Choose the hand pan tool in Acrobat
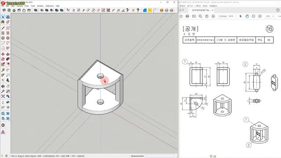 [x=247, y=16]
